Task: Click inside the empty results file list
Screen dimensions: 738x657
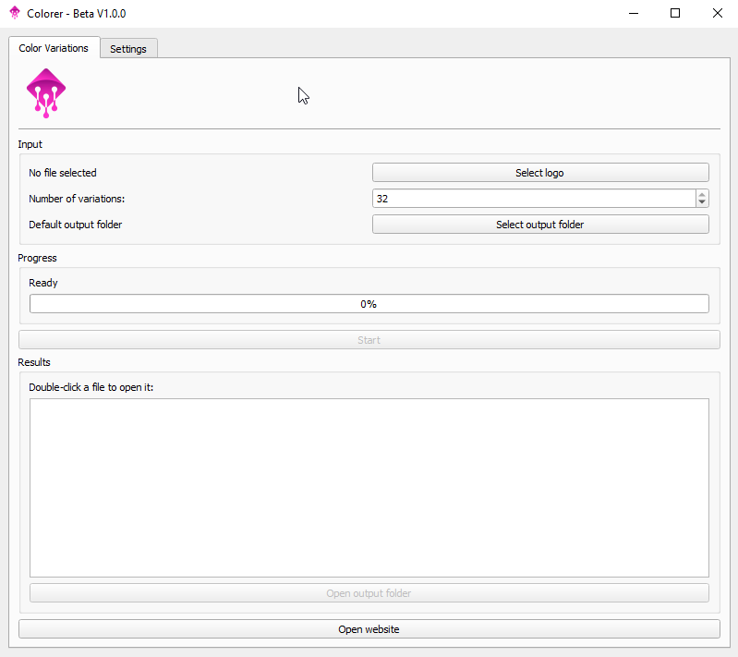Action: click(369, 488)
